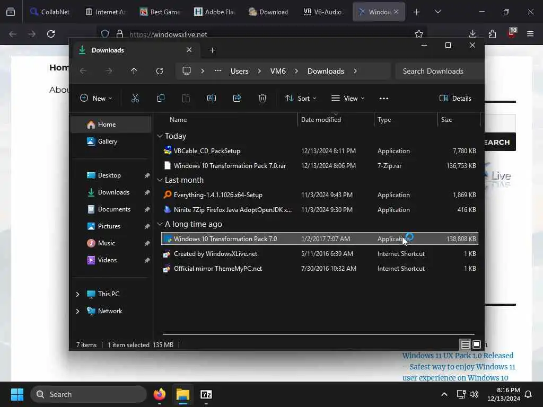Image resolution: width=543 pixels, height=407 pixels.
Task: Select the Everything-1.4.1.1026.x64-Setup file
Action: click(320, 195)
